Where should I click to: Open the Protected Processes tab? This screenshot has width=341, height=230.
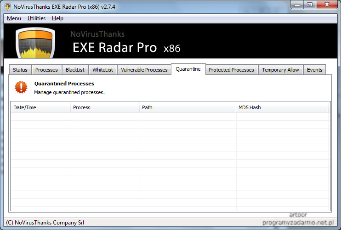click(x=231, y=70)
